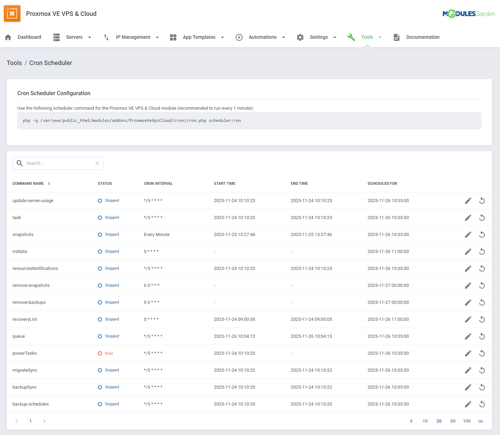This screenshot has height=435, width=500.
Task: Sort by Cron Interval column header
Action: (158, 183)
